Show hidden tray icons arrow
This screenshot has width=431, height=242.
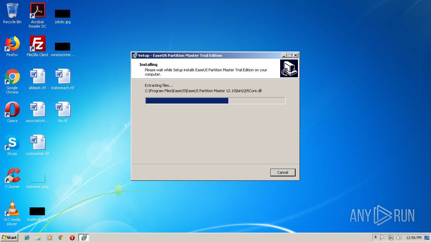tap(375, 238)
